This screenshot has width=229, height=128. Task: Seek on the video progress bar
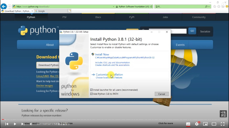coord(114,120)
